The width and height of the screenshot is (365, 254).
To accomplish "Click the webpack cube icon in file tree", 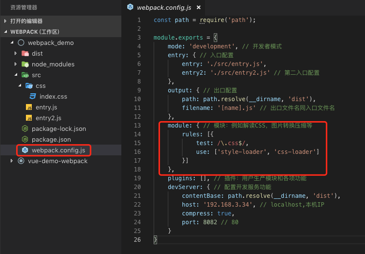I will 25,150.
